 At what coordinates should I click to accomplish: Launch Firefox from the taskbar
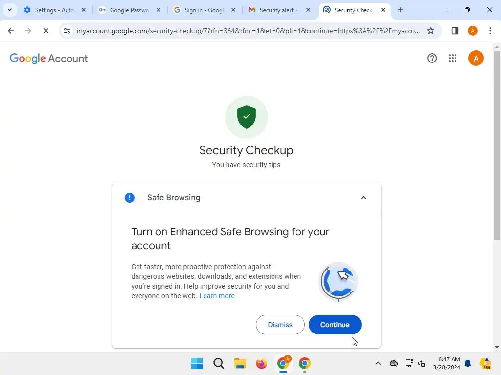coord(261,363)
